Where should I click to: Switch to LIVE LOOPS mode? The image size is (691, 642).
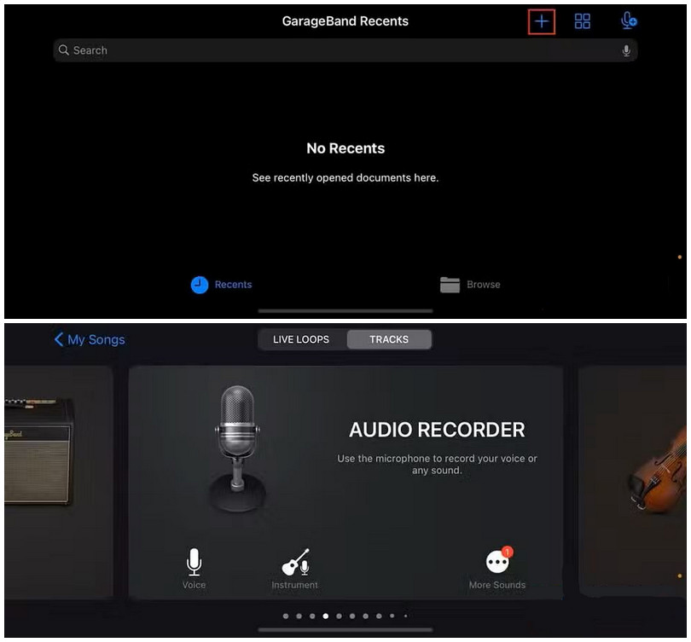coord(301,339)
